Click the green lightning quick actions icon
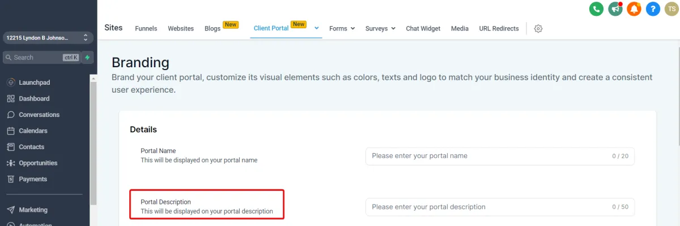 click(87, 58)
